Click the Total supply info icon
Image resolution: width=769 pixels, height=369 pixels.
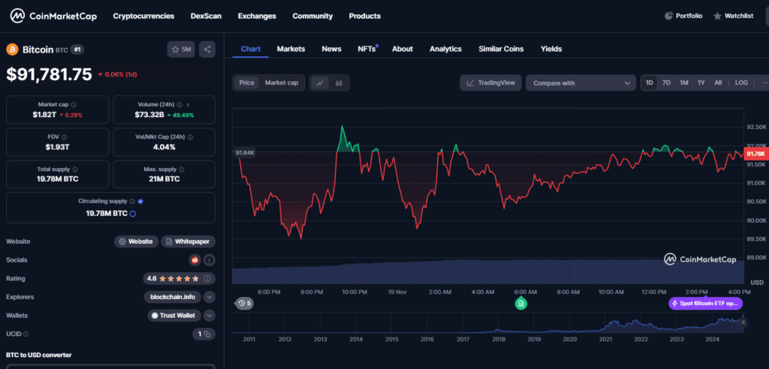coord(74,169)
